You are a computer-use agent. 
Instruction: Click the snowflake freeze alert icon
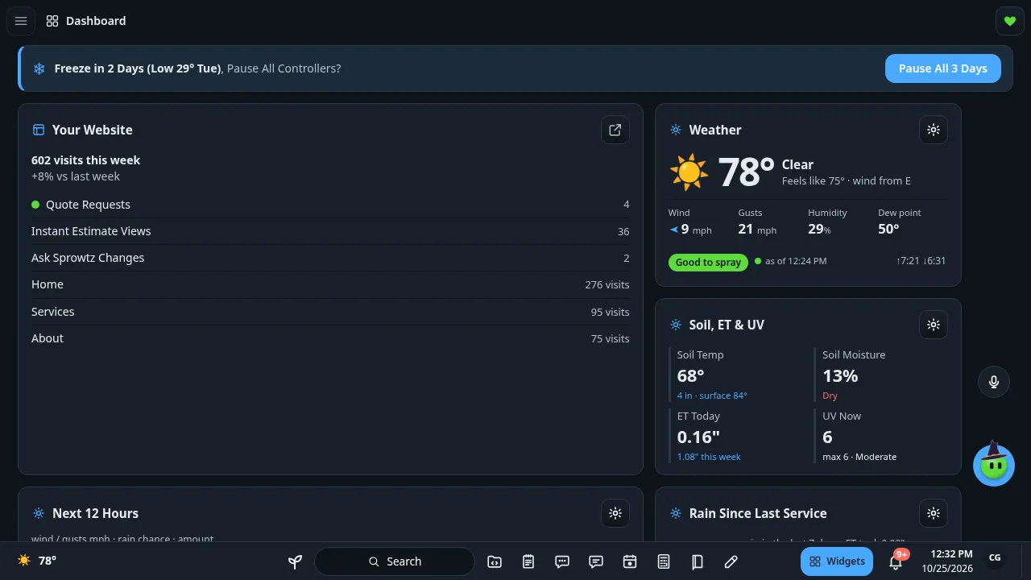(x=39, y=68)
